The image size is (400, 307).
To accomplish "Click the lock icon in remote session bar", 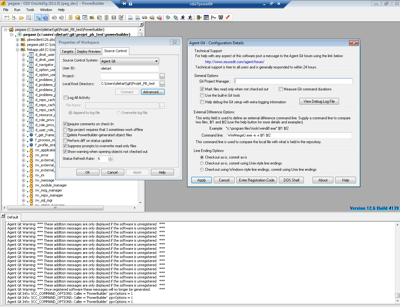I will click(131, 4).
